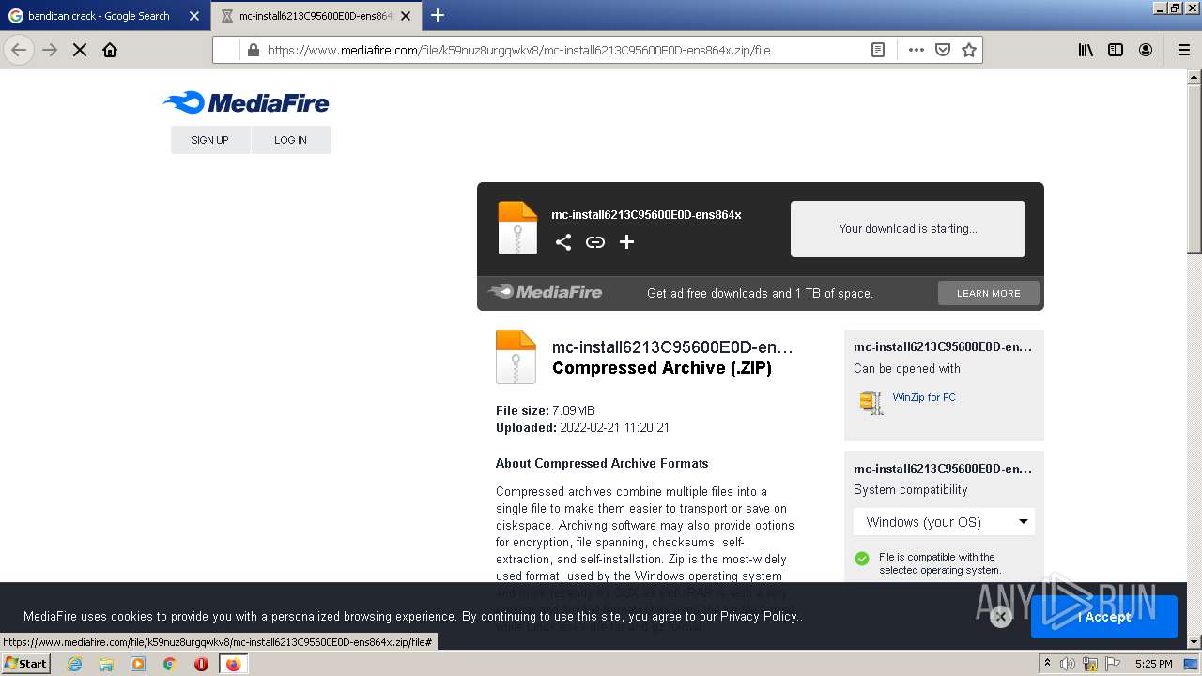
Task: Click the large ZIP icon beside Compressed Archive
Action: click(x=516, y=357)
